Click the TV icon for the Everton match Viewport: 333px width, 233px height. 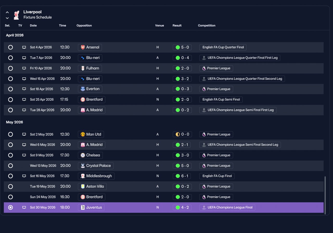click(24, 89)
